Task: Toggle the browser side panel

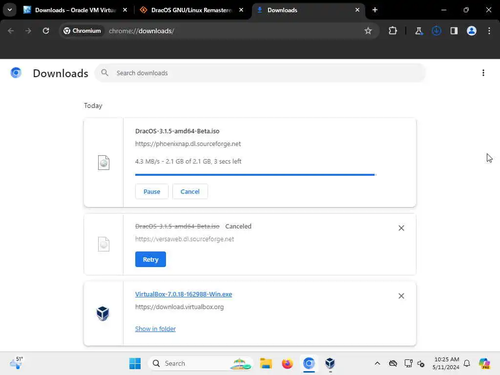Action: tap(454, 31)
